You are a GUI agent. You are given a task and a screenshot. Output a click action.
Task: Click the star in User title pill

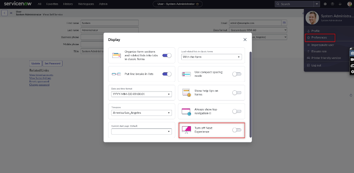[197, 4]
